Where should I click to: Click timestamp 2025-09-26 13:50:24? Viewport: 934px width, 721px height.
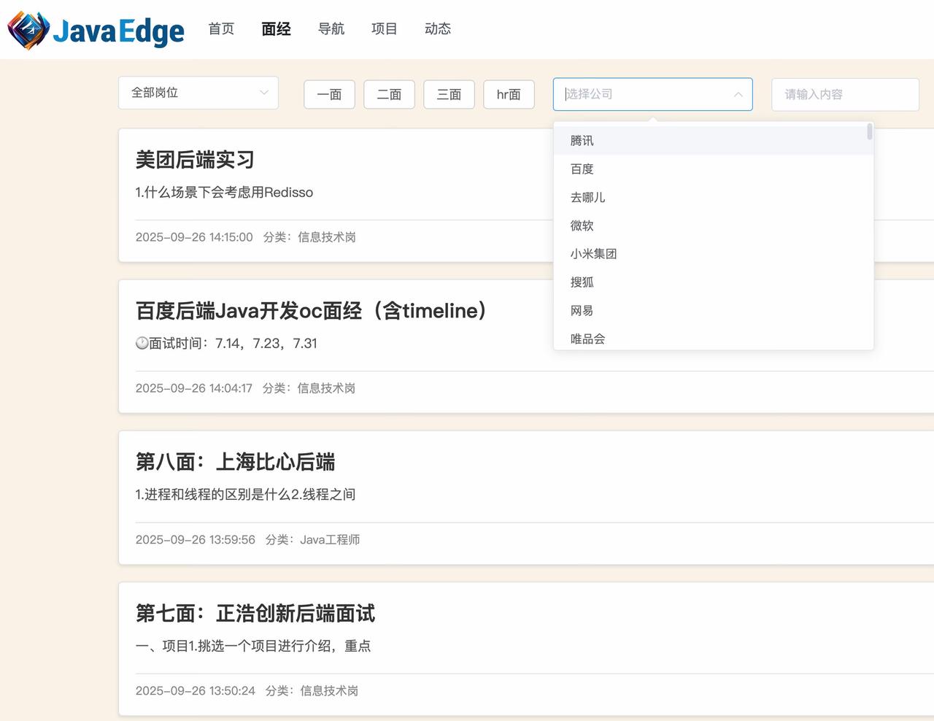click(x=196, y=691)
